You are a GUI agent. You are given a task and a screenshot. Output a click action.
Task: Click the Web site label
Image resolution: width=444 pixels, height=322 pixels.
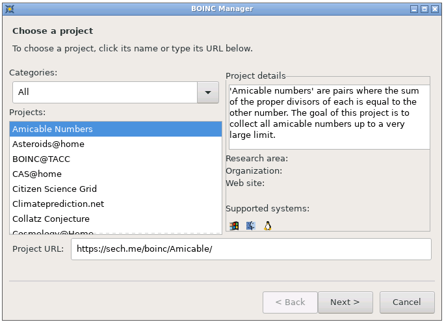pos(245,183)
